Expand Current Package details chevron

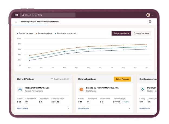[x=68, y=108]
